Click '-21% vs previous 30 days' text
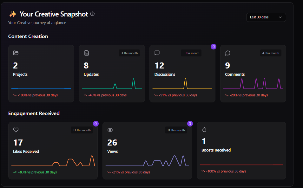This screenshot has height=188, width=303. point(131,172)
